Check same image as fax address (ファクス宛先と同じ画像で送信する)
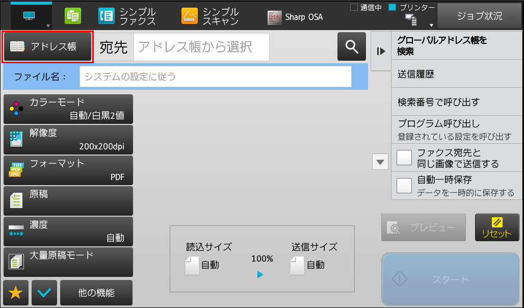Image resolution: width=524 pixels, height=308 pixels. 404,158
